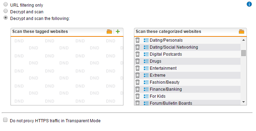This screenshot has width=256, height=131.
Task: Click the blue information icon
Action: pyautogui.click(x=249, y=4)
